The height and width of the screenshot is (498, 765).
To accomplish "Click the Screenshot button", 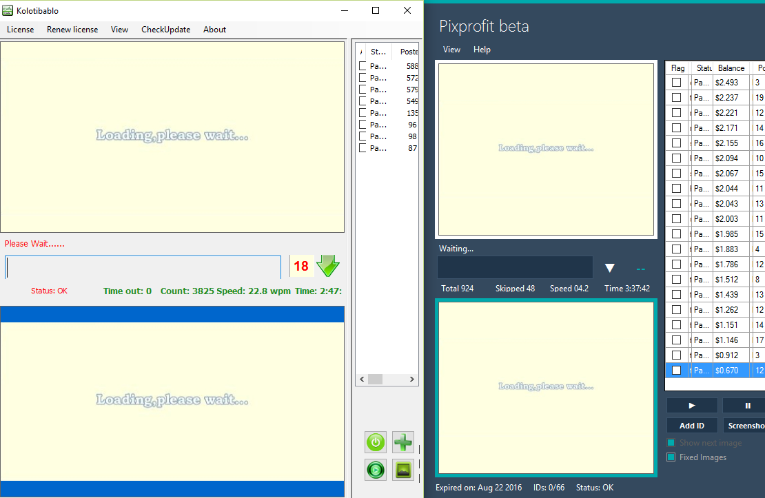I will (x=746, y=426).
